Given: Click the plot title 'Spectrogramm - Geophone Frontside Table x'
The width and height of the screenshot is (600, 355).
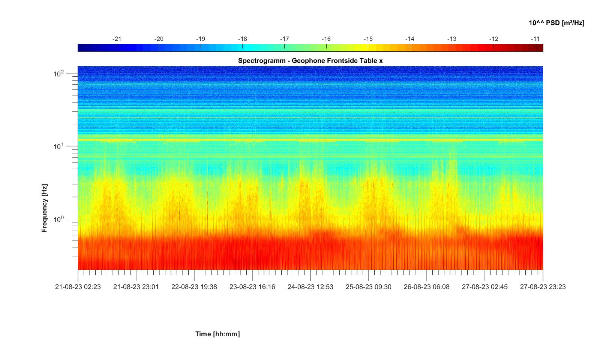Looking at the screenshot, I should pyautogui.click(x=310, y=61).
